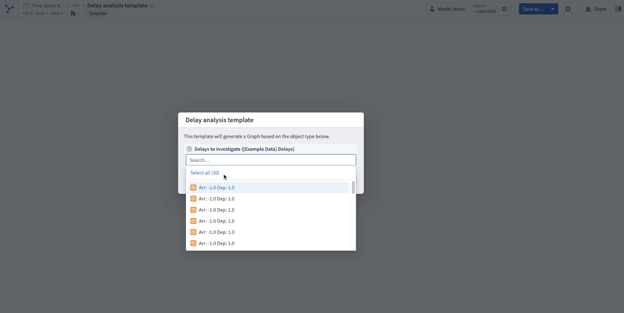Viewport: 624px width, 313px height.
Task: Click the Model: None flask button
Action: click(x=447, y=9)
